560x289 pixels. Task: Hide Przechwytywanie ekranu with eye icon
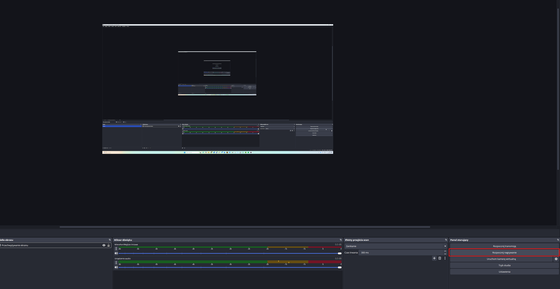(104, 245)
